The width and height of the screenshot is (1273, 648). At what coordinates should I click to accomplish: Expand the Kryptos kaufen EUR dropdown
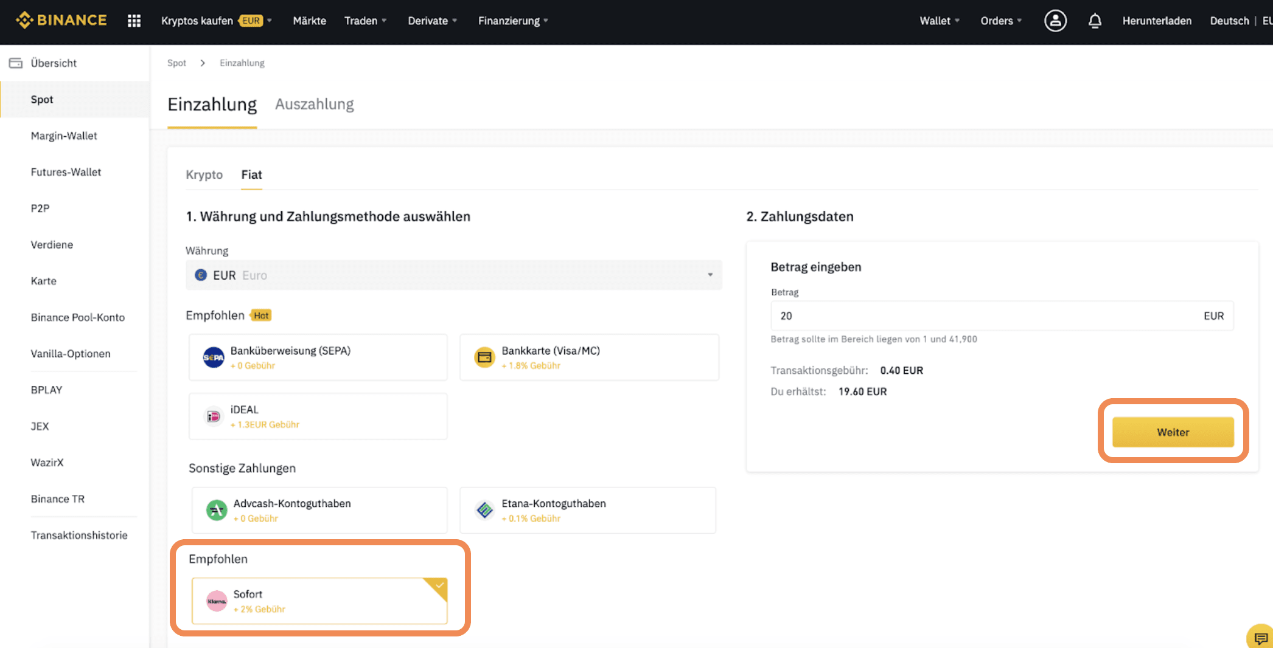(x=216, y=21)
